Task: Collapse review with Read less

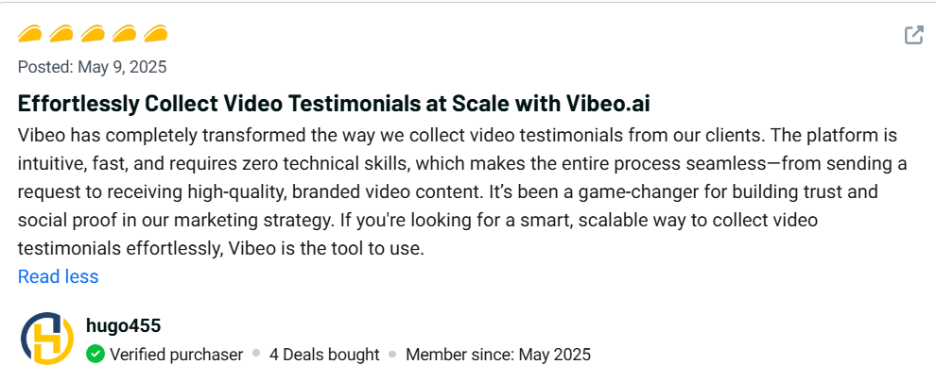Action: [58, 276]
